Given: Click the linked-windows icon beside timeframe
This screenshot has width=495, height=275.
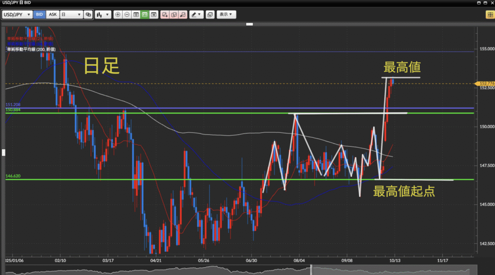Looking at the screenshot, I should point(88,14).
